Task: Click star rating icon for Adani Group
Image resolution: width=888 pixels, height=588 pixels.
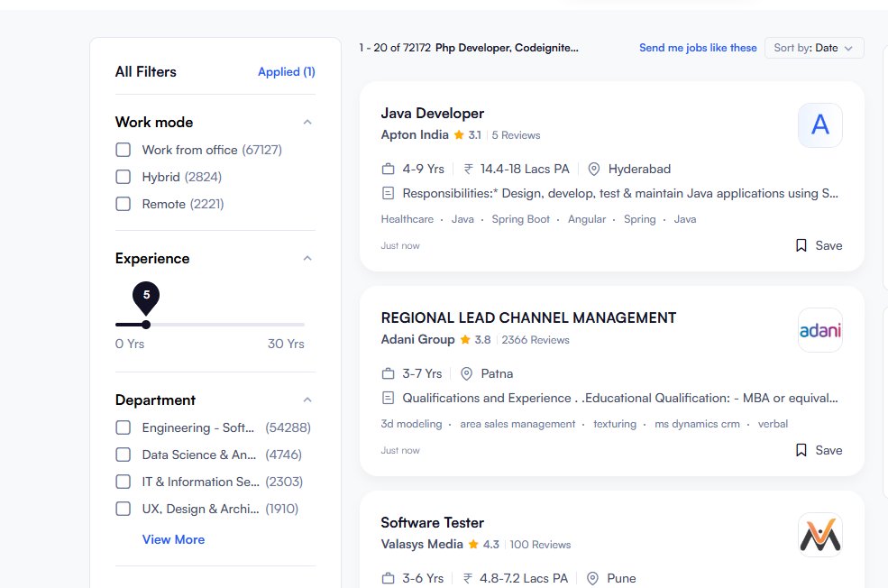Action: point(465,339)
